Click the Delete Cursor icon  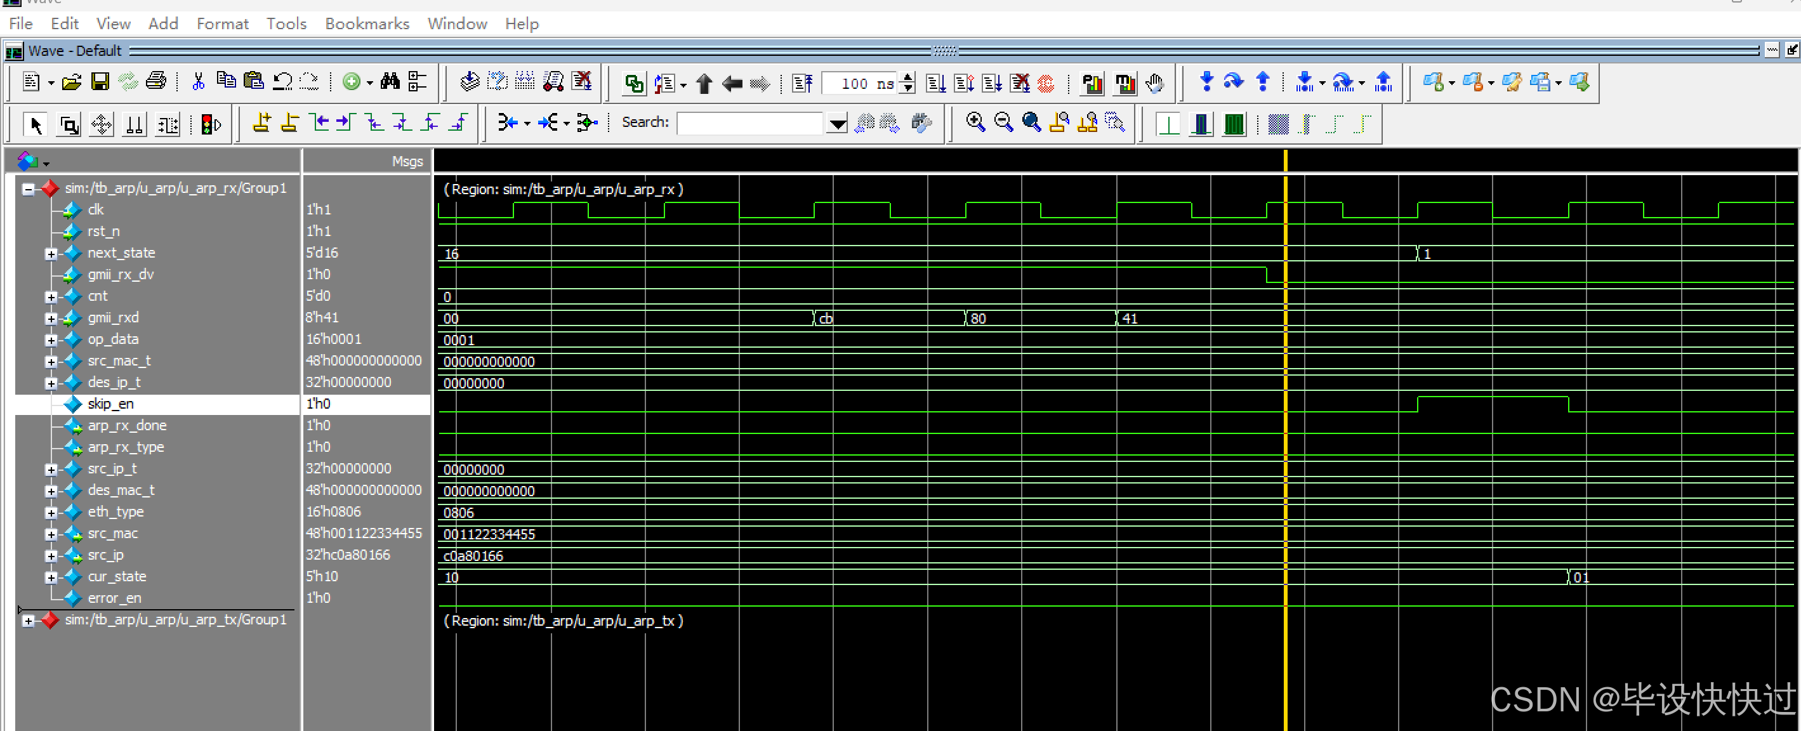tap(289, 123)
